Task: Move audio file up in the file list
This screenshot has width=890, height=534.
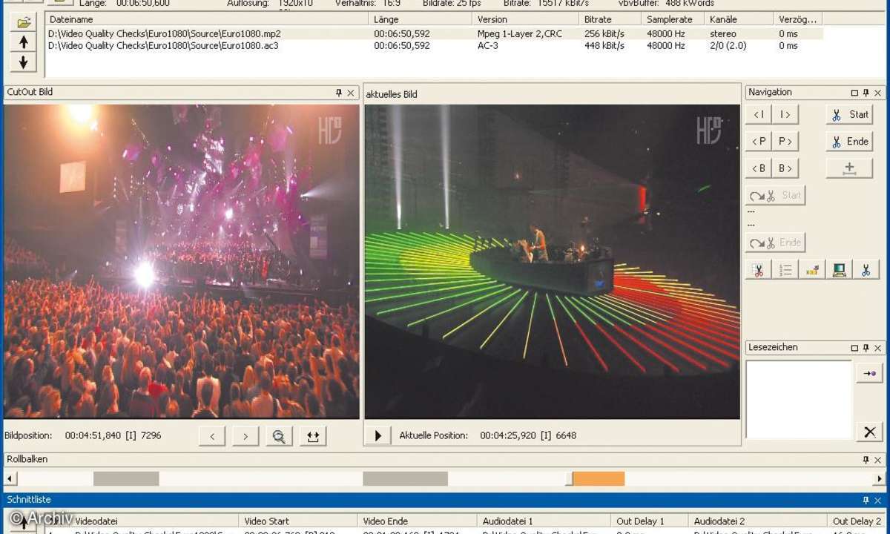Action: point(24,42)
